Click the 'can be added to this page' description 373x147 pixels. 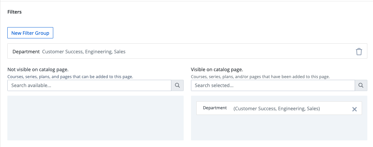click(70, 77)
